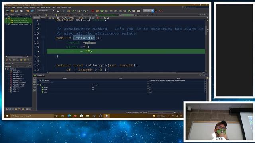This screenshot has width=255, height=143.
Task: Click the Debugging panel horizontal scrollbar
Action: point(17,57)
